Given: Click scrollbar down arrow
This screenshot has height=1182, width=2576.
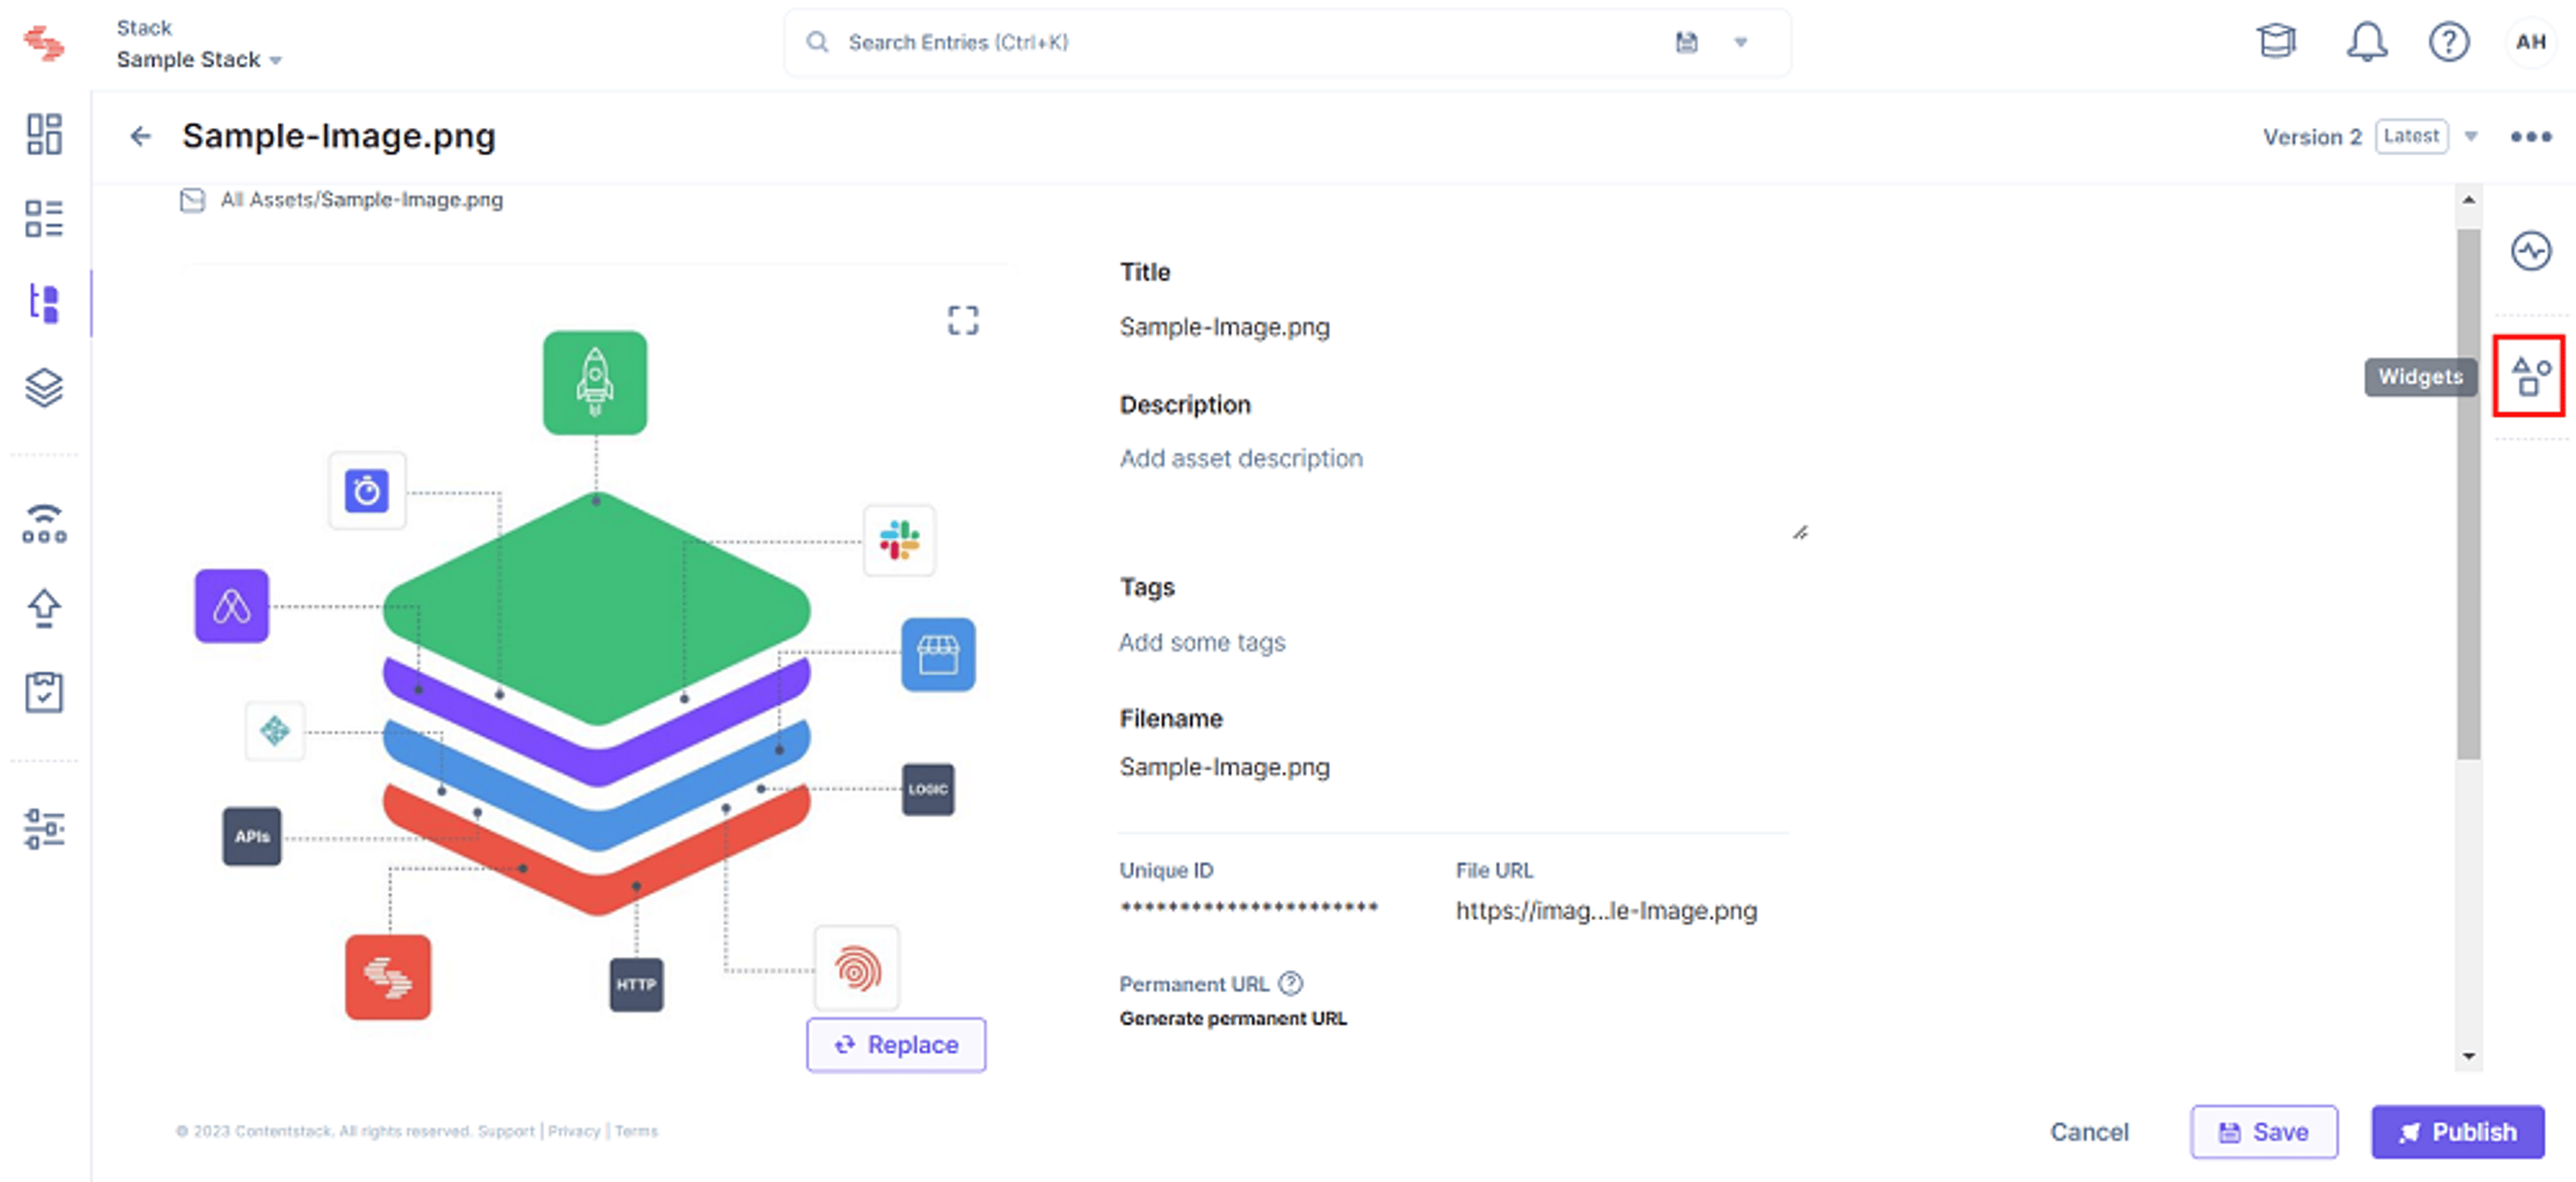Looking at the screenshot, I should (x=2468, y=1056).
